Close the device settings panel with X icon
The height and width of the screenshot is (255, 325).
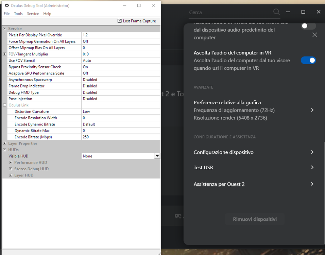[315, 35]
